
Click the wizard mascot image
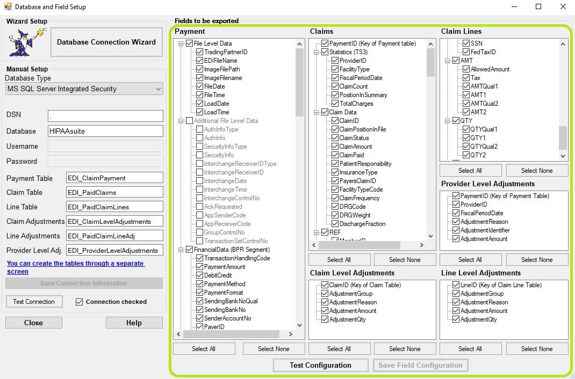point(27,42)
